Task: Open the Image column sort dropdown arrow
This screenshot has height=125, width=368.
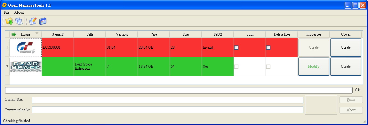Action: click(x=37, y=33)
